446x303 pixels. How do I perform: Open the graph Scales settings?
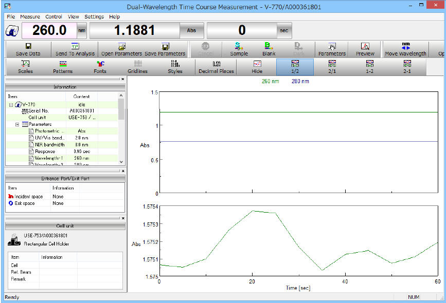point(26,67)
